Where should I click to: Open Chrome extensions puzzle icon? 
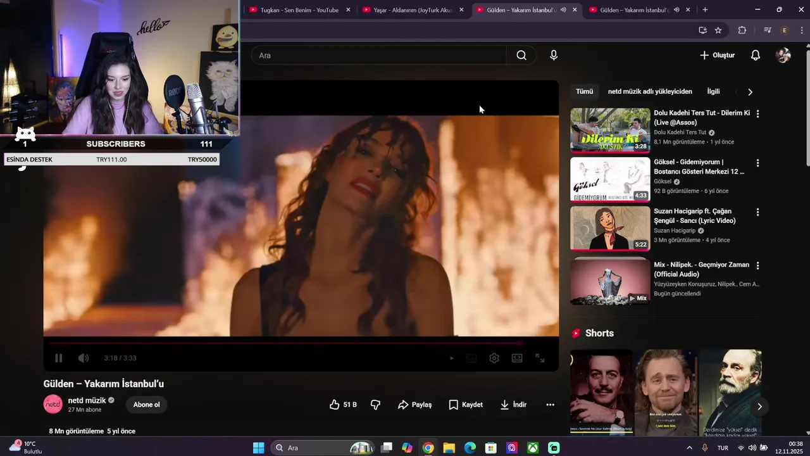(742, 30)
